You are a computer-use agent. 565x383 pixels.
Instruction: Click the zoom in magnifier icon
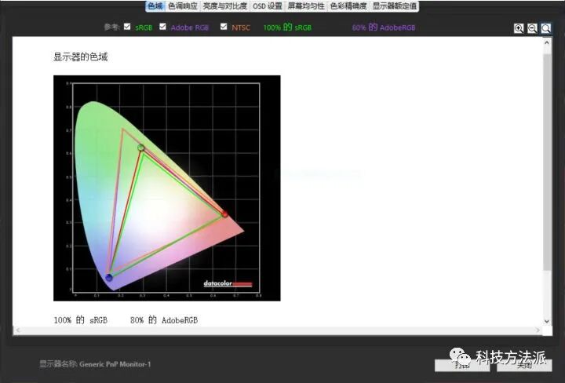click(519, 28)
